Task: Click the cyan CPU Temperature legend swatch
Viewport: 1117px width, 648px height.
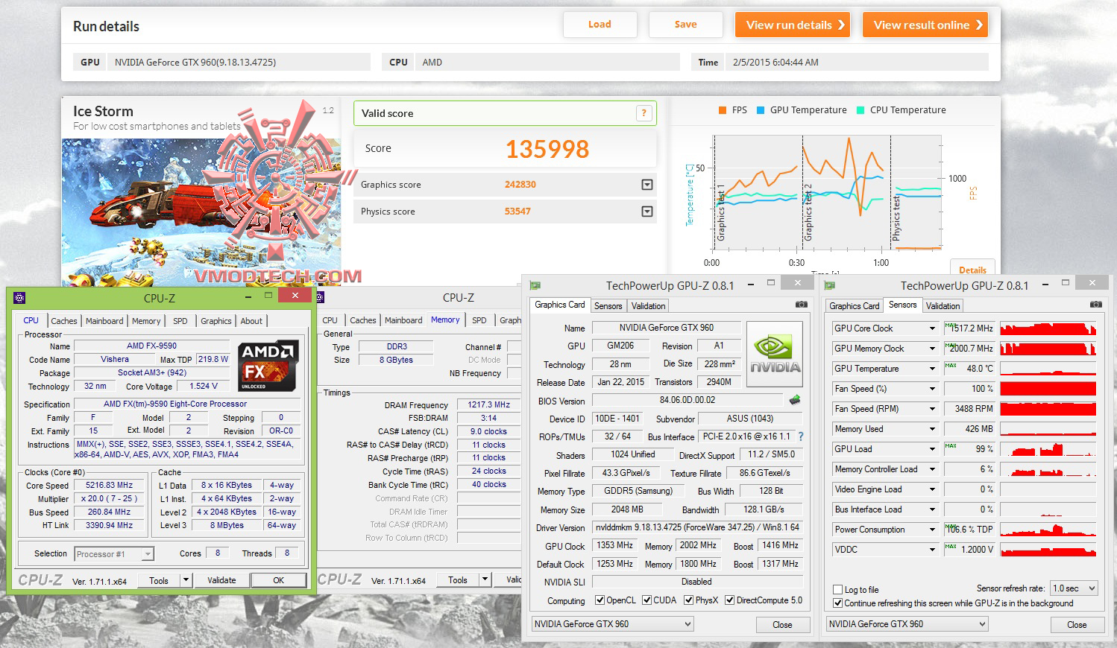Action: click(860, 110)
